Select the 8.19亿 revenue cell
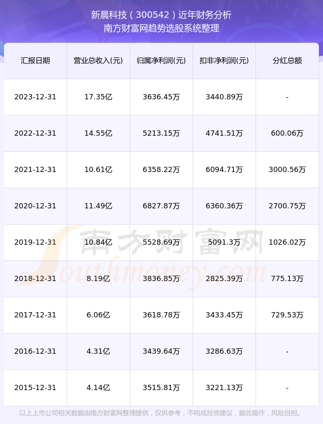 pyautogui.click(x=99, y=279)
